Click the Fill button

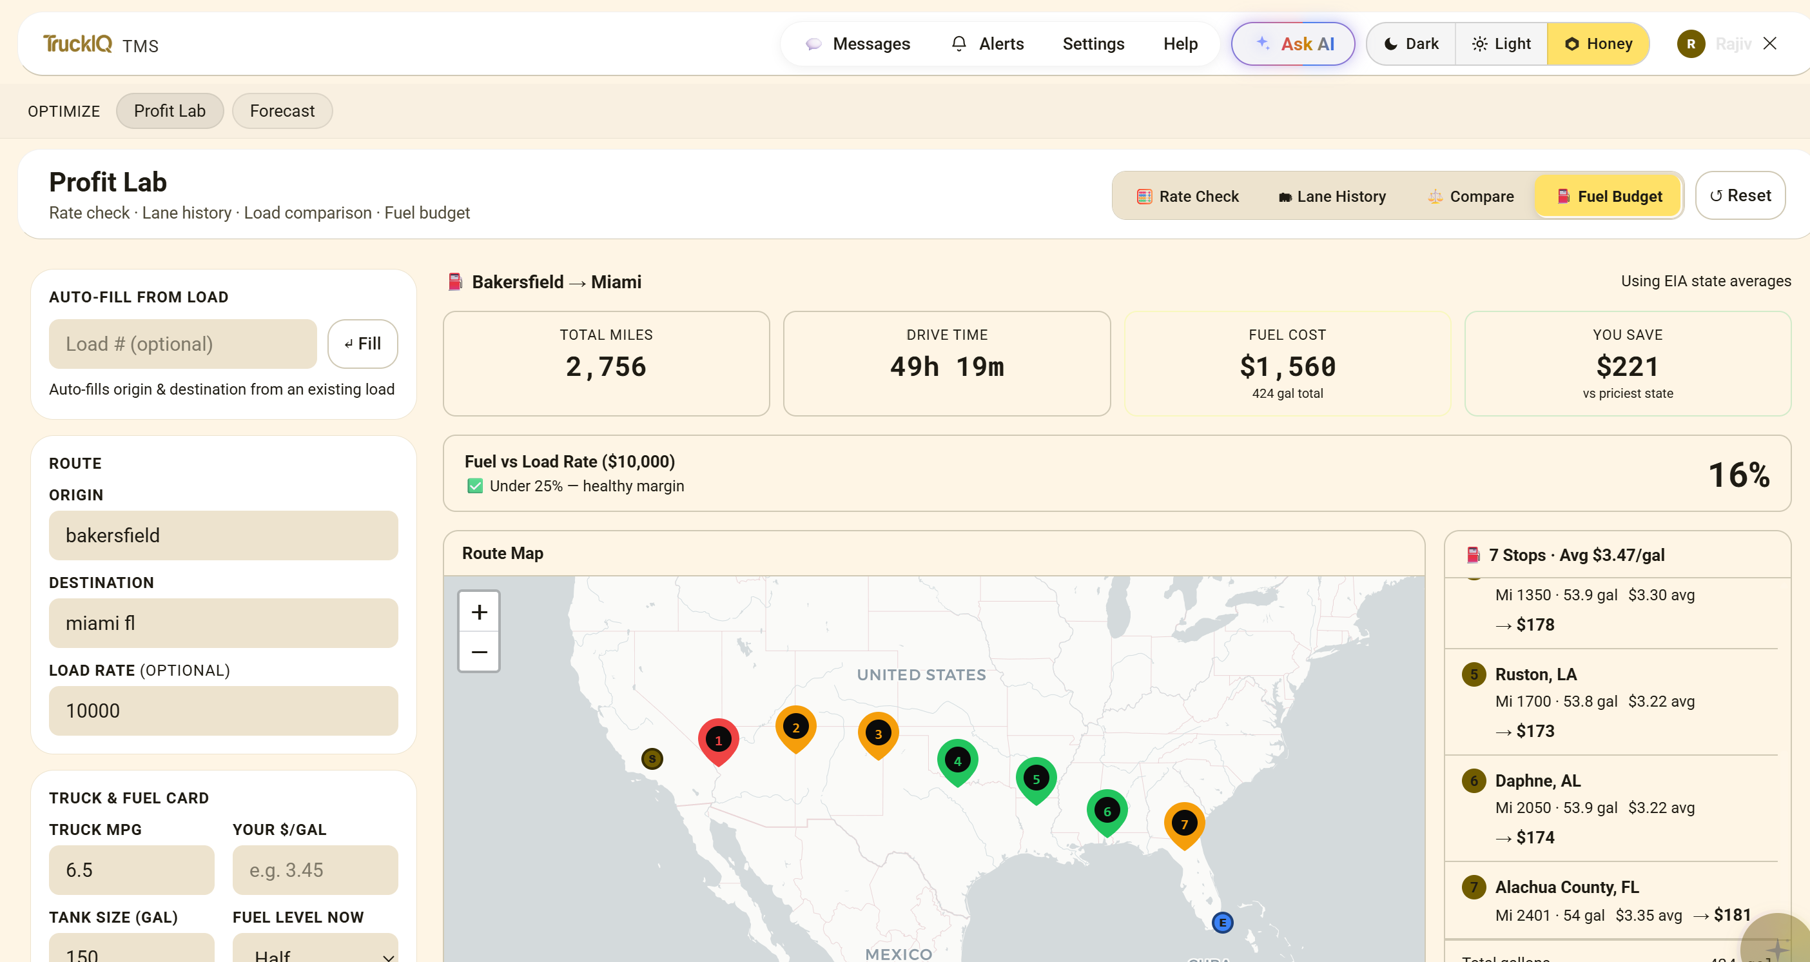pos(362,344)
